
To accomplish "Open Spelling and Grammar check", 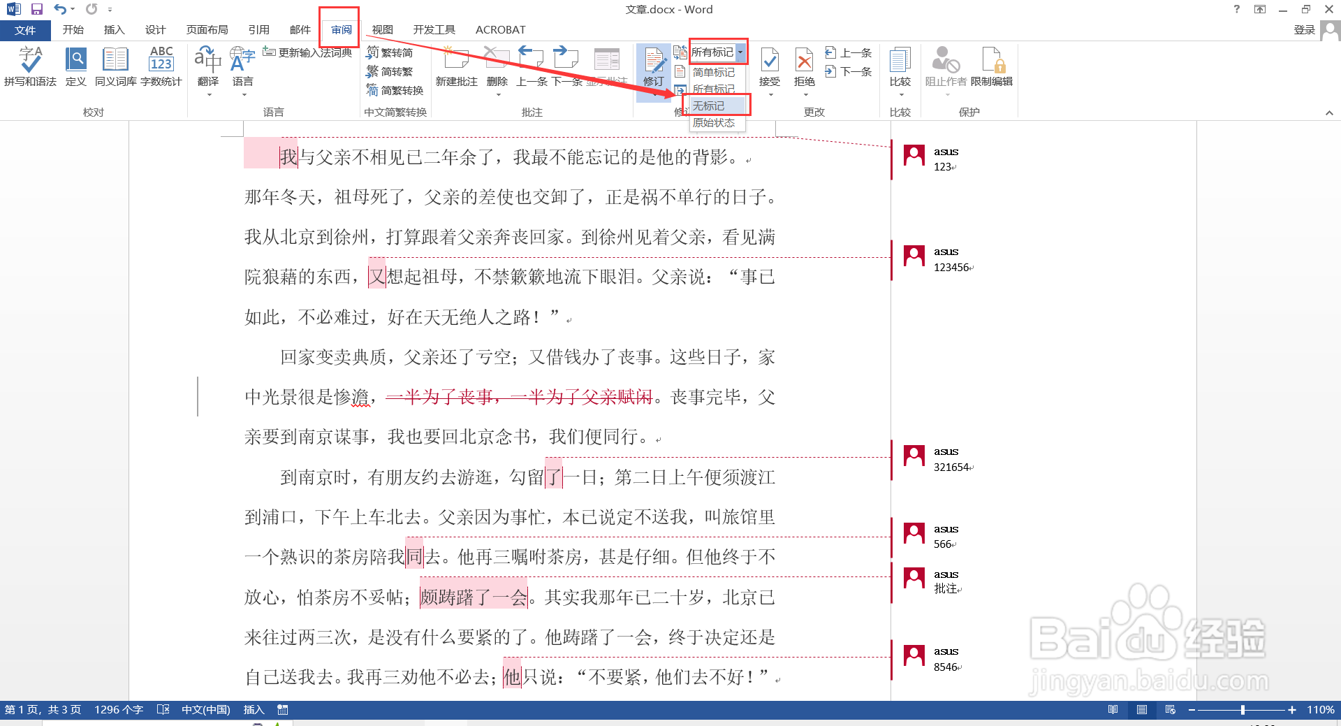I will tap(30, 66).
